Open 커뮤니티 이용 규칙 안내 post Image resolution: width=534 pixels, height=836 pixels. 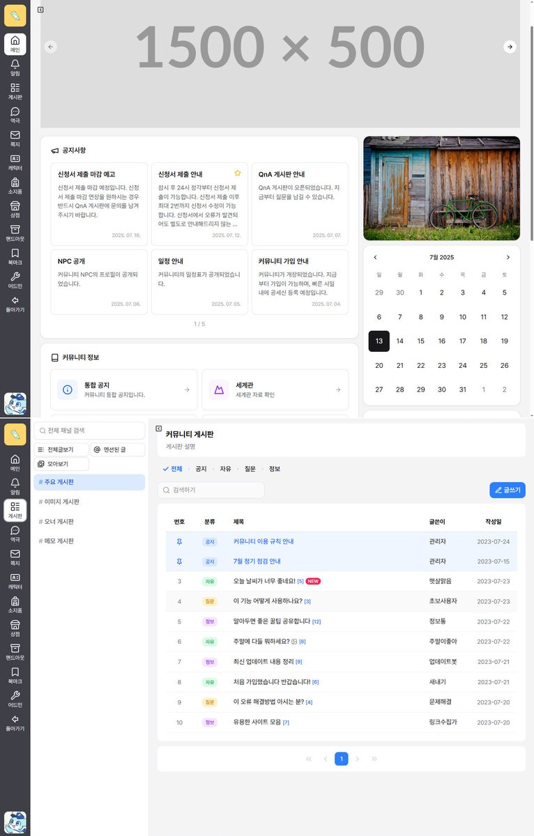point(264,541)
